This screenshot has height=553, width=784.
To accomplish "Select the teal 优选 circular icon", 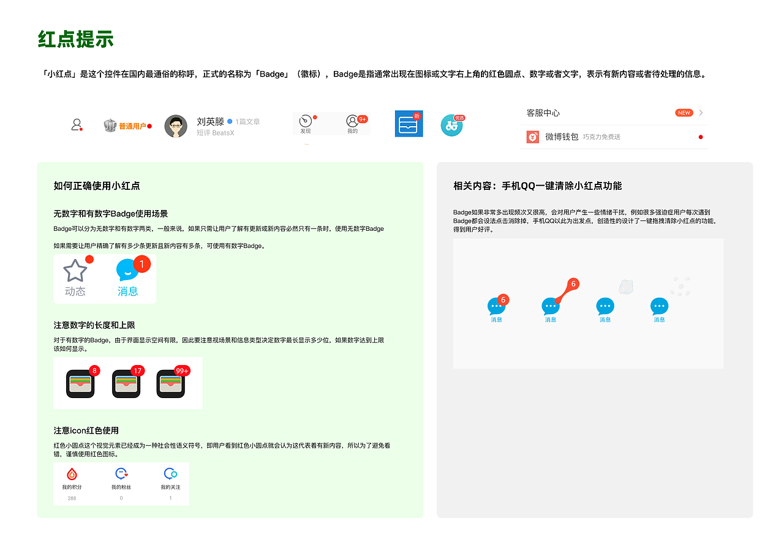I will [452, 125].
